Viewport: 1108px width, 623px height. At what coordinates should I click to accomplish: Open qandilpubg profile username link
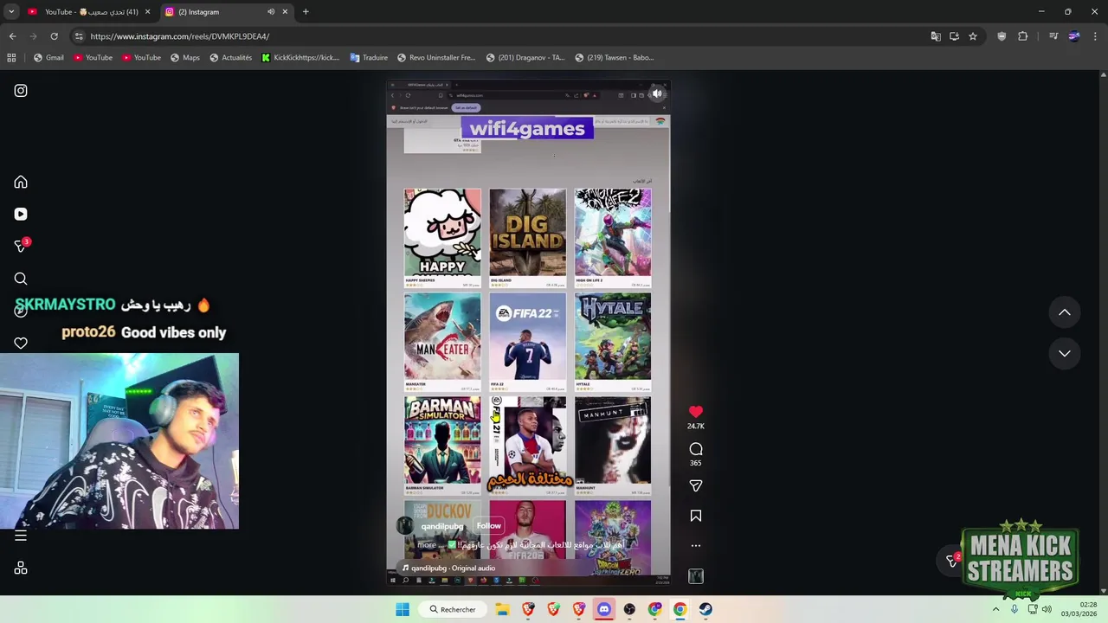[x=442, y=526]
